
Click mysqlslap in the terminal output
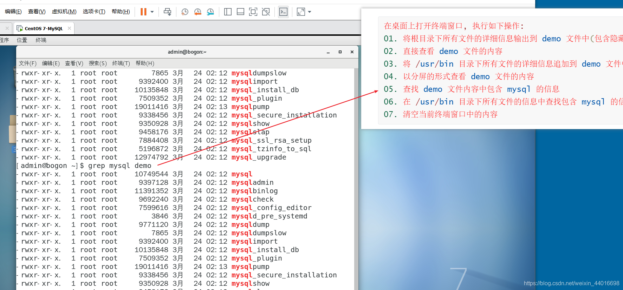point(251,132)
